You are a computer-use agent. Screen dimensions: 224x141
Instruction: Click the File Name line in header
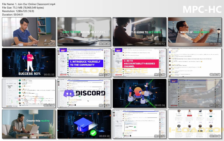pyautogui.click(x=29, y=4)
